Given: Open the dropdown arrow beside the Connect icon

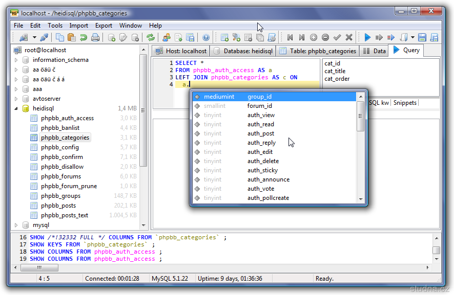Looking at the screenshot, I should click(34, 37).
